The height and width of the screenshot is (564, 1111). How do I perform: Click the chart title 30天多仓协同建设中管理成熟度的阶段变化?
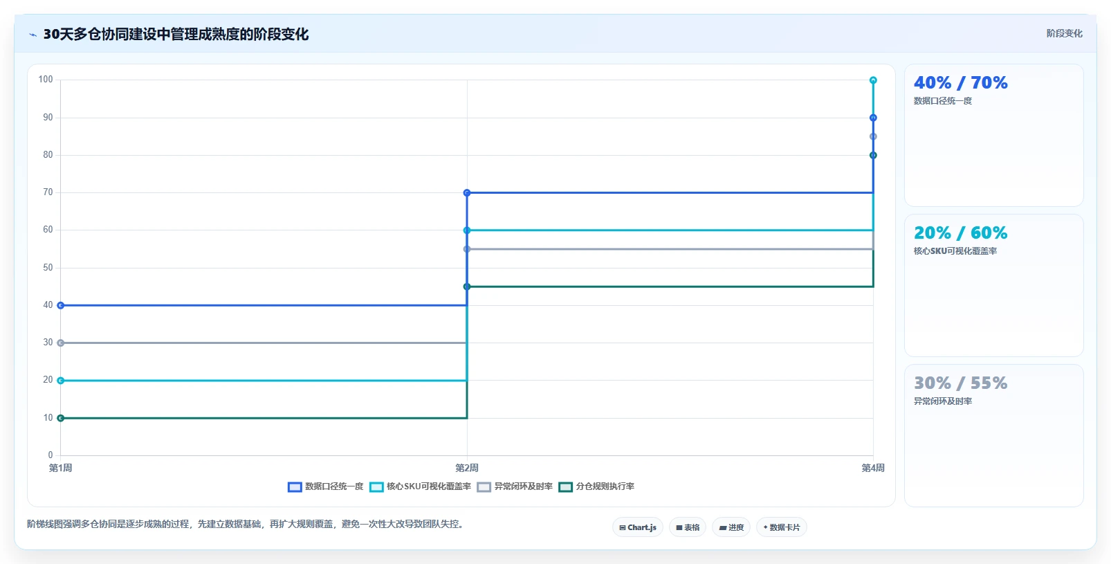pyautogui.click(x=176, y=34)
